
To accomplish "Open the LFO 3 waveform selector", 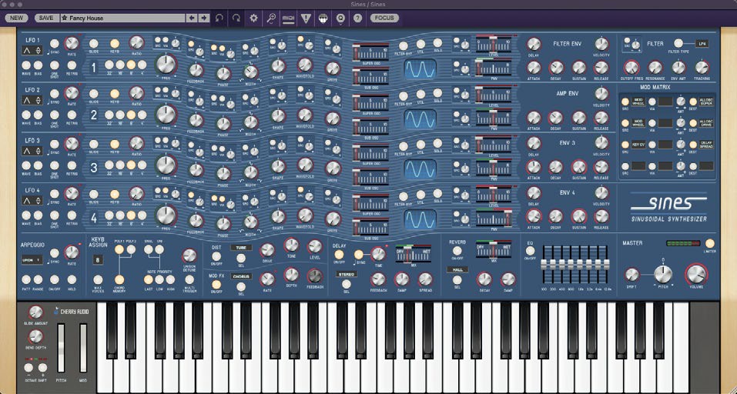I will pyautogui.click(x=32, y=151).
